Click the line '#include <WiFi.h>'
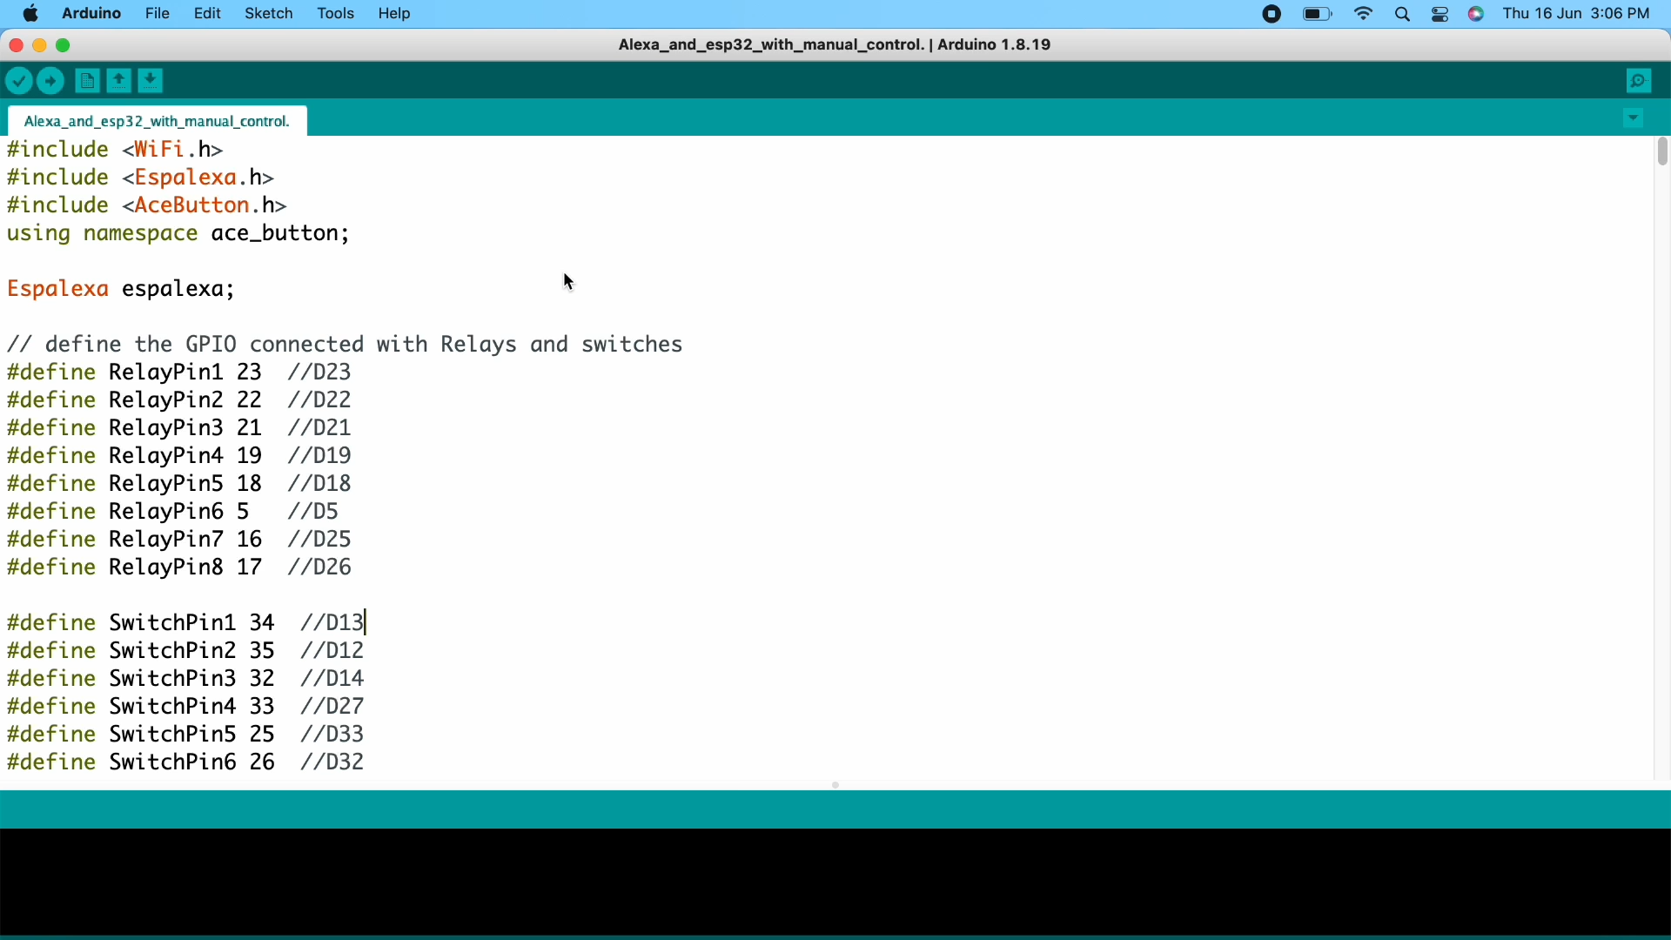The image size is (1671, 940). click(x=116, y=151)
